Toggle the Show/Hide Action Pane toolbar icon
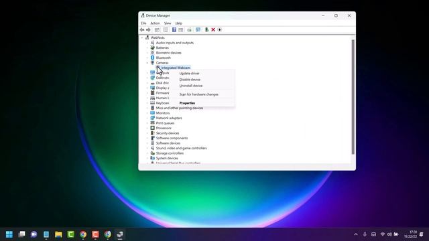The image size is (429, 241). click(180, 29)
